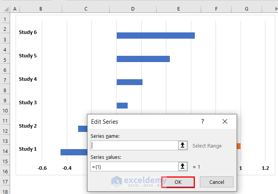Click range selector icon for Series values
278x194 pixels.
[x=183, y=167]
